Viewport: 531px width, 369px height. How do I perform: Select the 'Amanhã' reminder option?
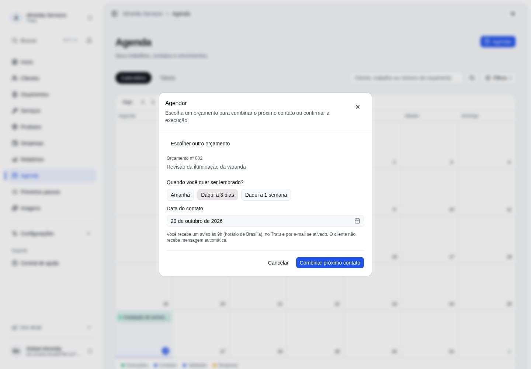[180, 195]
